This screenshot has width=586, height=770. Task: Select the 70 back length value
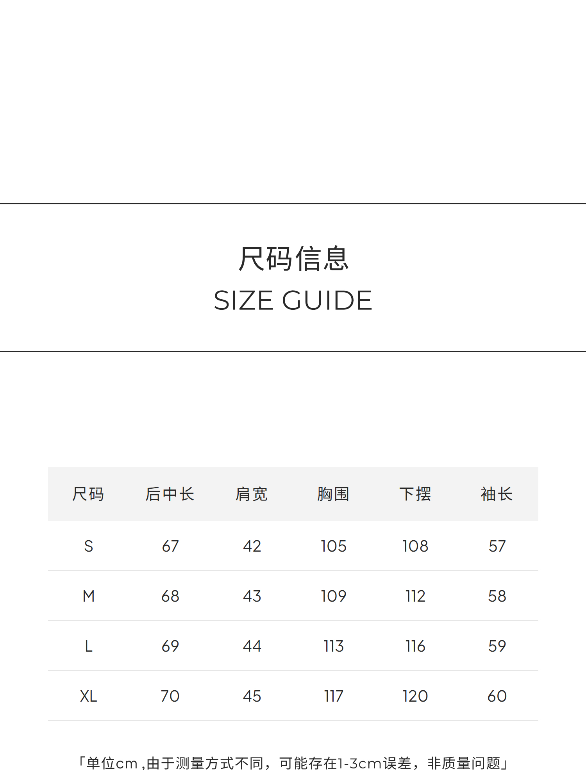point(170,696)
